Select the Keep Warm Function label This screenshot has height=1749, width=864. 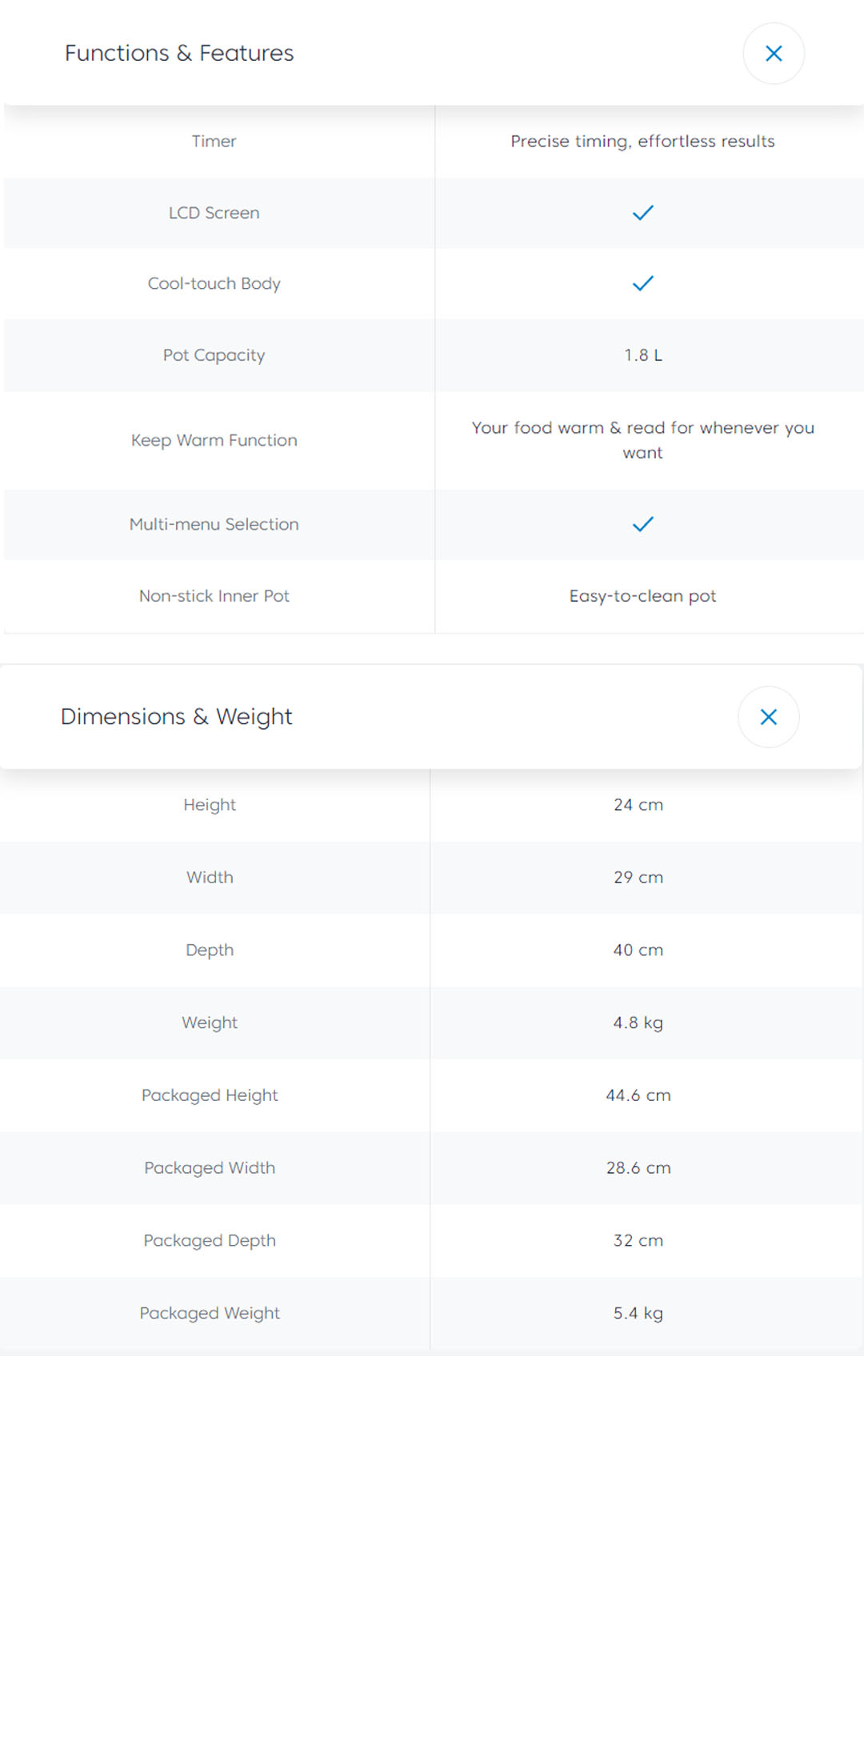[x=214, y=440]
